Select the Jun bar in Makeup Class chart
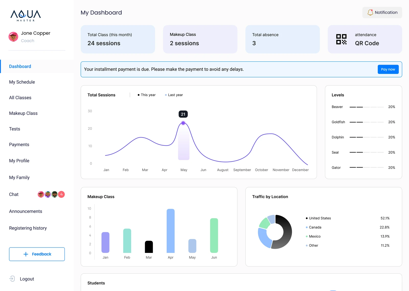409x291 pixels. [x=214, y=236]
